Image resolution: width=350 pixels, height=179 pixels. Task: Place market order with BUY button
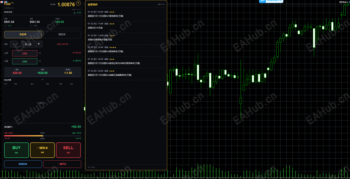[17, 150]
